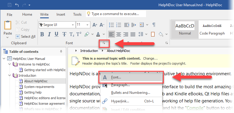The width and height of the screenshot is (234, 113).
Task: Insert a bulleted list
Action: [111, 25]
